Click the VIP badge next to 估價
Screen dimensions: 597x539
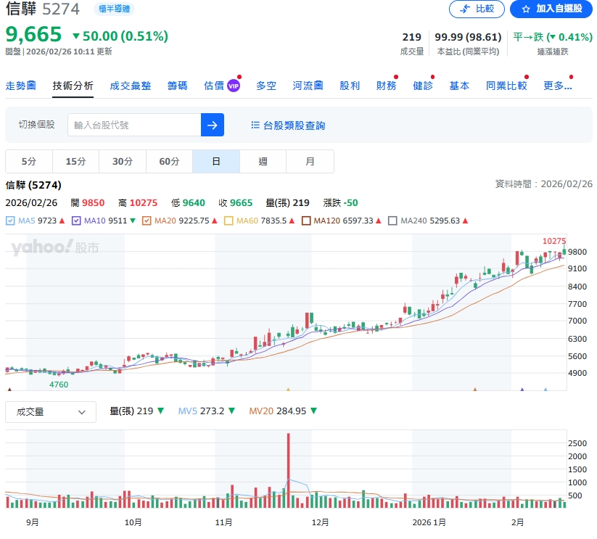(234, 86)
